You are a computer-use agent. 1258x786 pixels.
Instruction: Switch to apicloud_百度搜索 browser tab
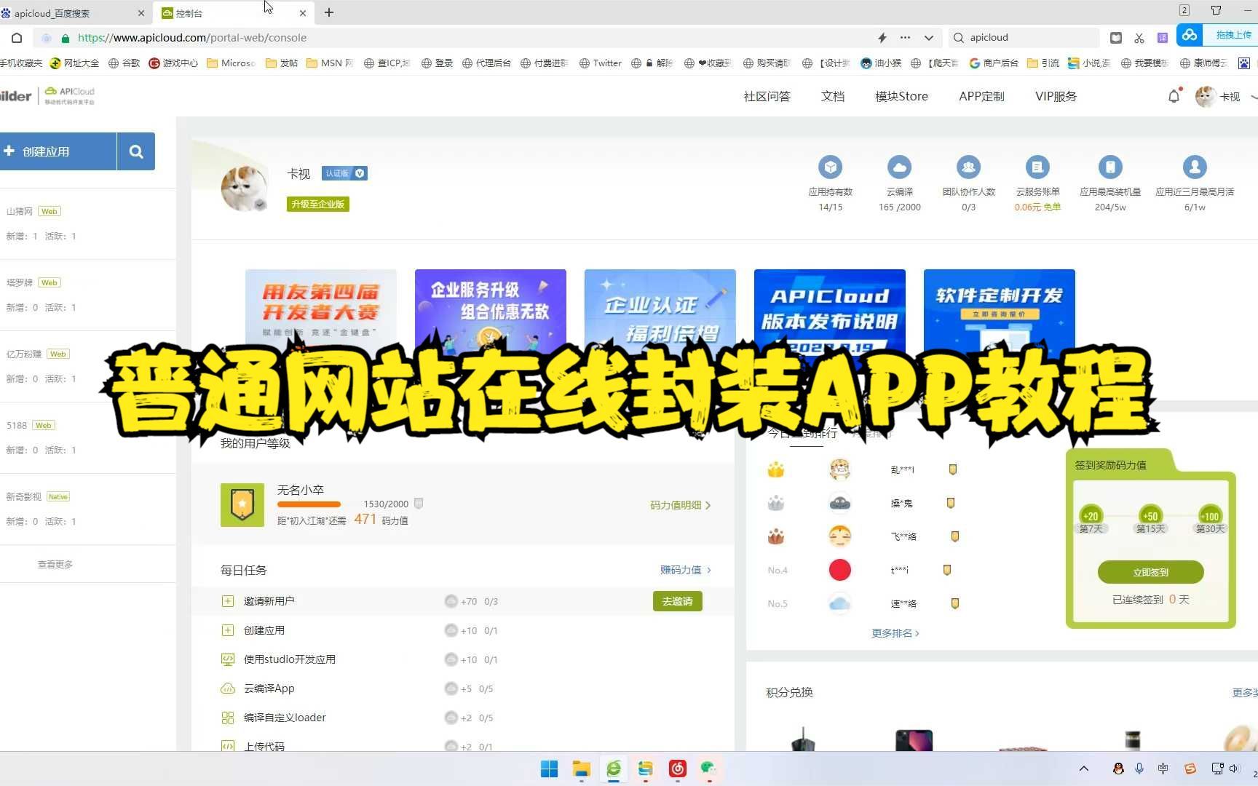pyautogui.click(x=73, y=13)
